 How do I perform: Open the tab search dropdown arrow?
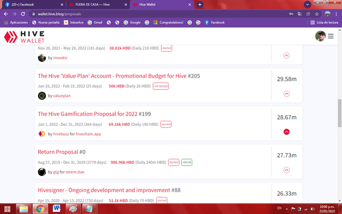tap(307, 5)
